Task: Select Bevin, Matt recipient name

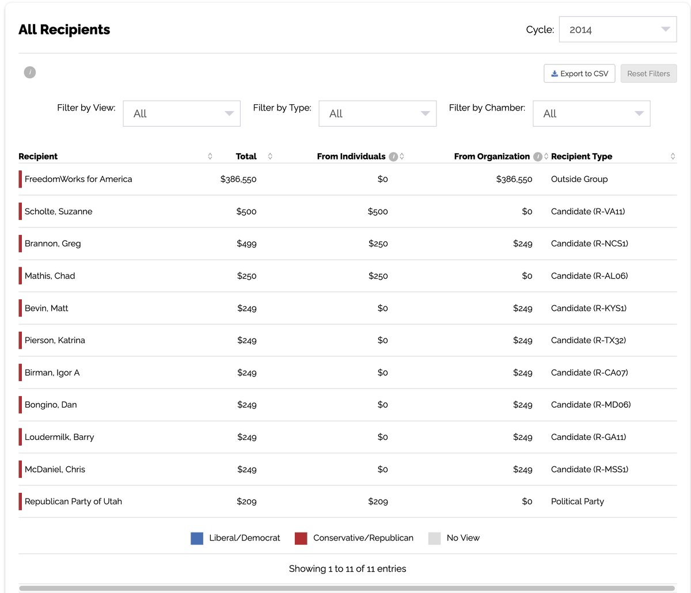Action: click(47, 308)
